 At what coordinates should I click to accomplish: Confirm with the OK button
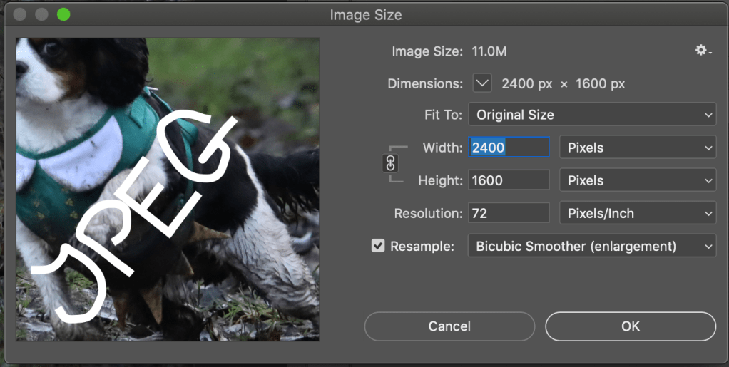click(630, 326)
